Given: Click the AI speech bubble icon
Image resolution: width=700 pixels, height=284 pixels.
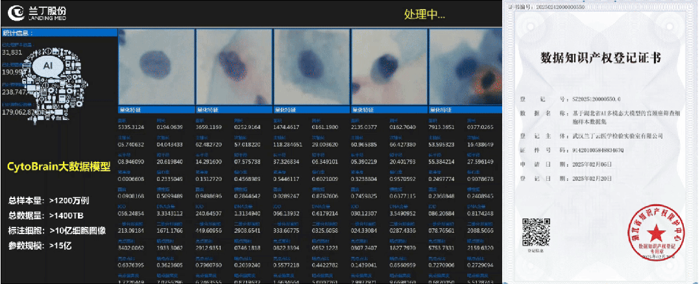Looking at the screenshot, I should click(x=47, y=66).
